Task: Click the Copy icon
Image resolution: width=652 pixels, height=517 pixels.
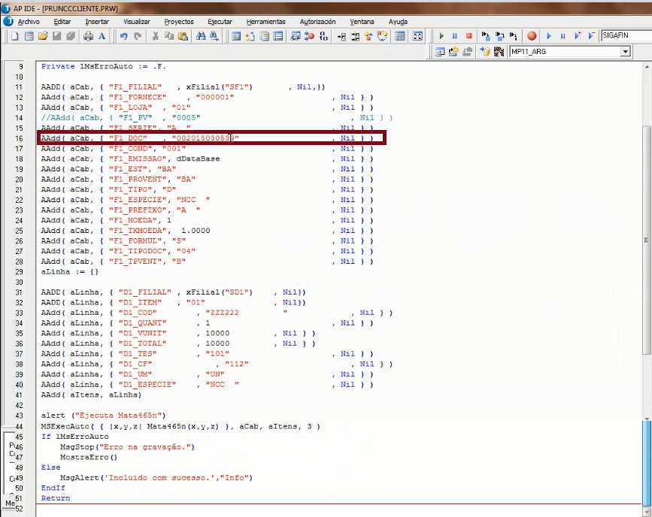Action: pyautogui.click(x=169, y=36)
